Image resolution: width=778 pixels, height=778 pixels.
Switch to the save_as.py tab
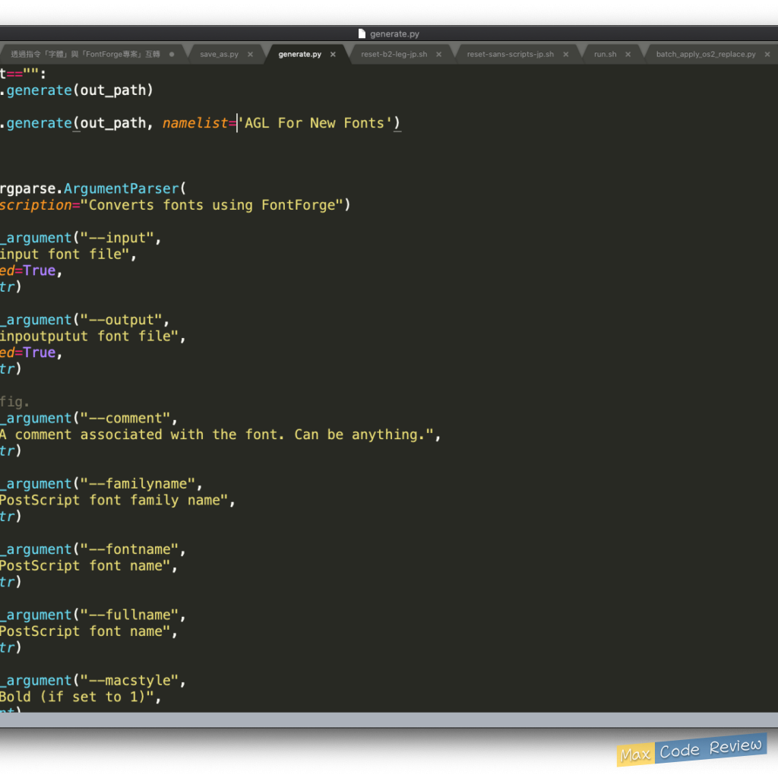(219, 55)
